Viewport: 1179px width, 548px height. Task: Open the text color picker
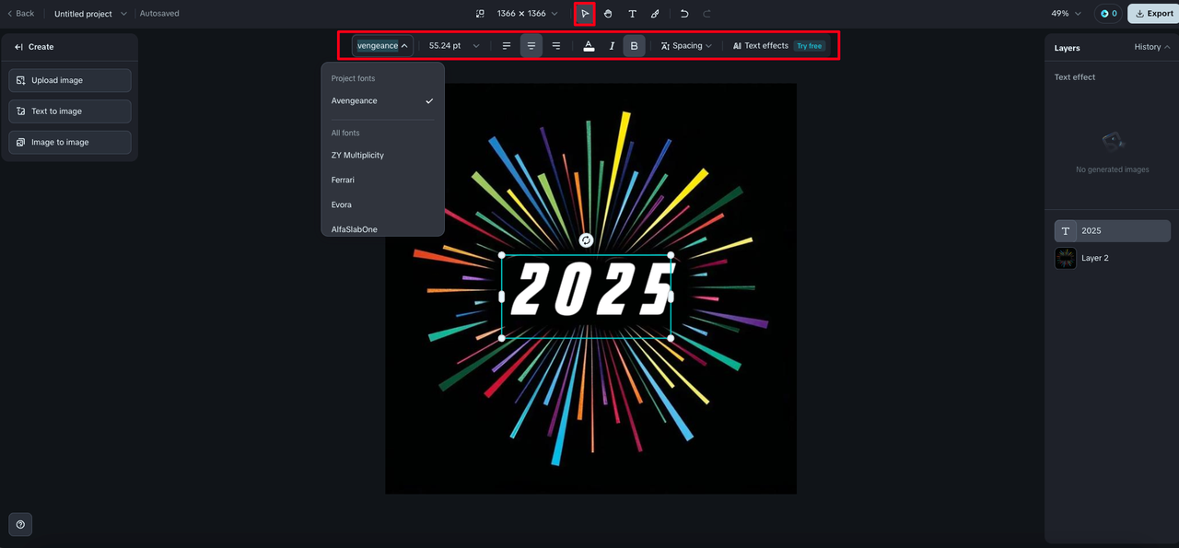pos(589,46)
